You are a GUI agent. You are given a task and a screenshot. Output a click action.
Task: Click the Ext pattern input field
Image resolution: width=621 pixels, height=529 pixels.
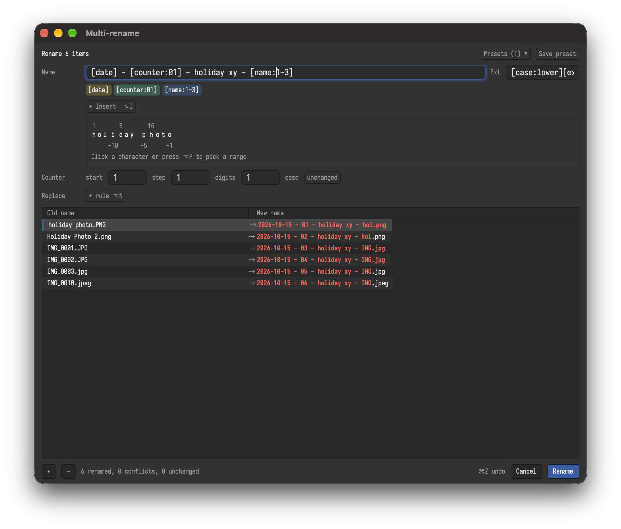coord(542,72)
